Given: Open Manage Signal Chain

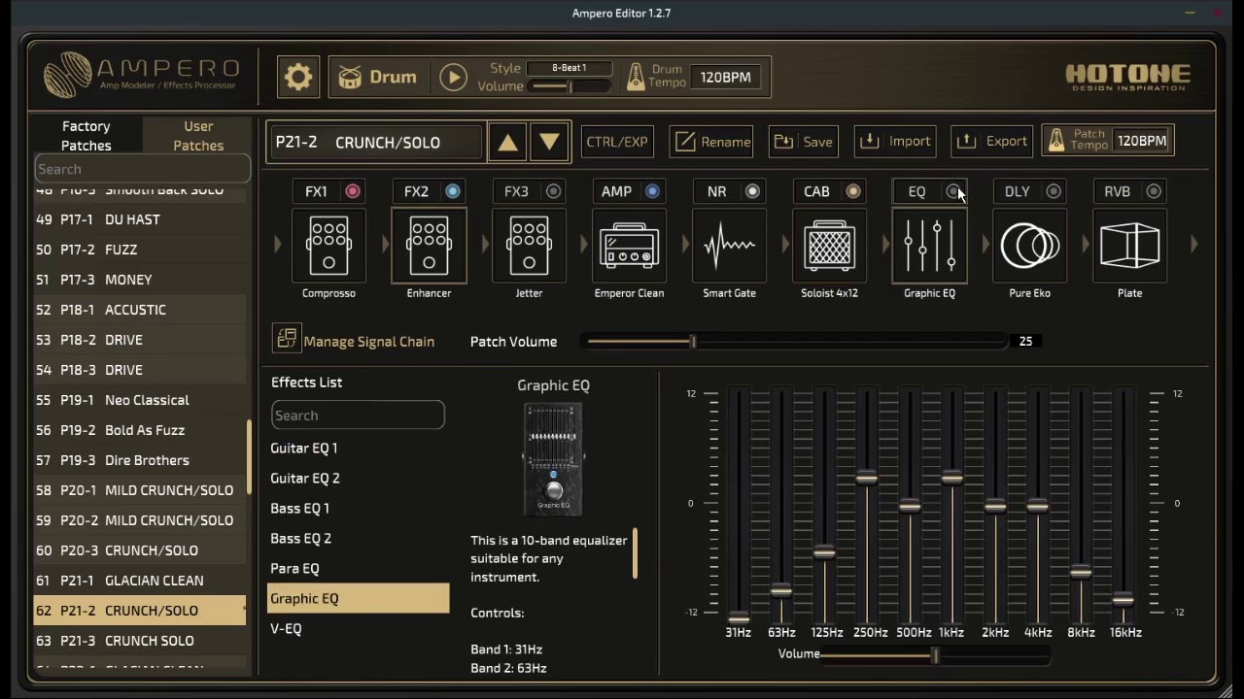Looking at the screenshot, I should [354, 341].
